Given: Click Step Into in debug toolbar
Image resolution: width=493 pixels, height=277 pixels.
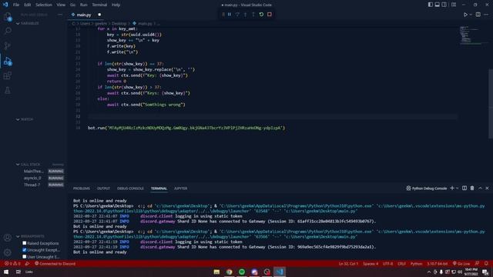Looking at the screenshot, I should (x=245, y=15).
